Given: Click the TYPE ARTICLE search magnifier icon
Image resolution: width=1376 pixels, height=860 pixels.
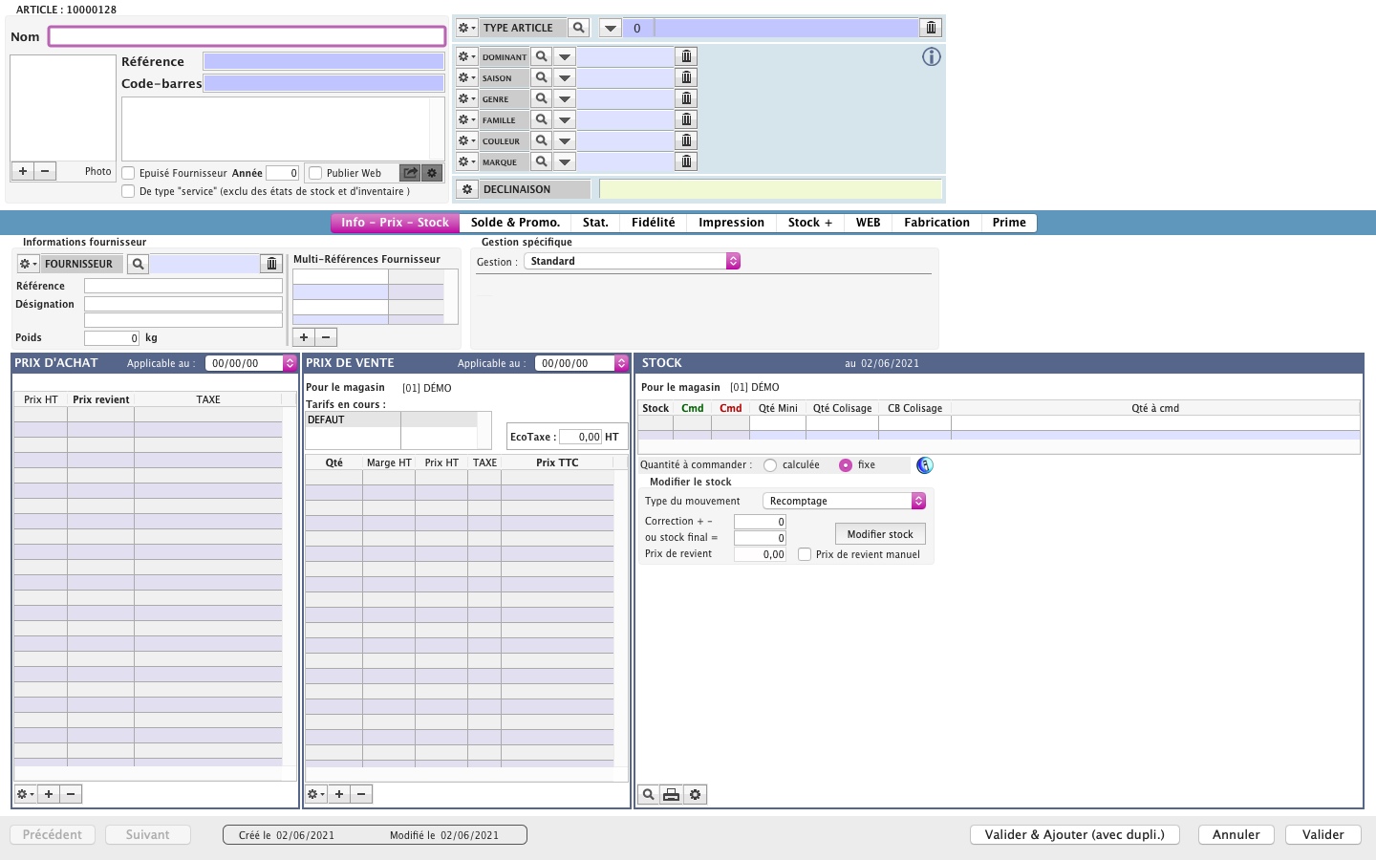Looking at the screenshot, I should click(578, 28).
